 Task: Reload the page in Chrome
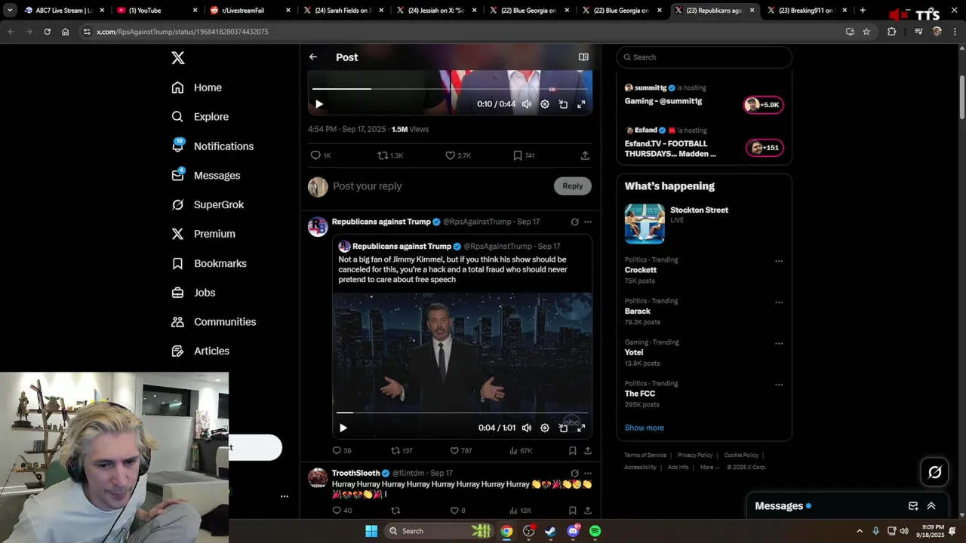[x=47, y=32]
